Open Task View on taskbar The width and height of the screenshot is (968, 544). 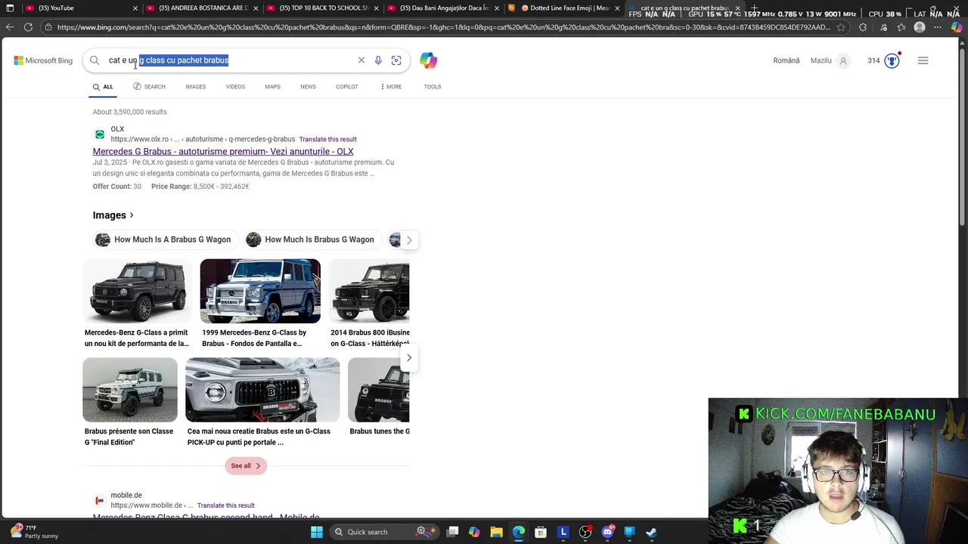coord(452,532)
